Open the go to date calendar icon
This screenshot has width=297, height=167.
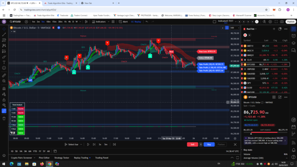[x=55, y=151]
